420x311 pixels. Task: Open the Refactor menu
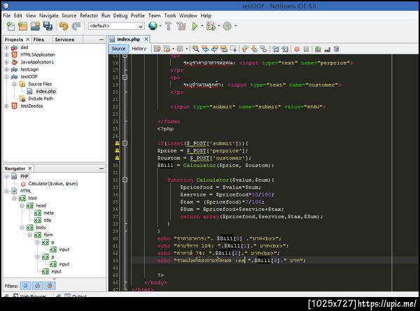click(89, 15)
